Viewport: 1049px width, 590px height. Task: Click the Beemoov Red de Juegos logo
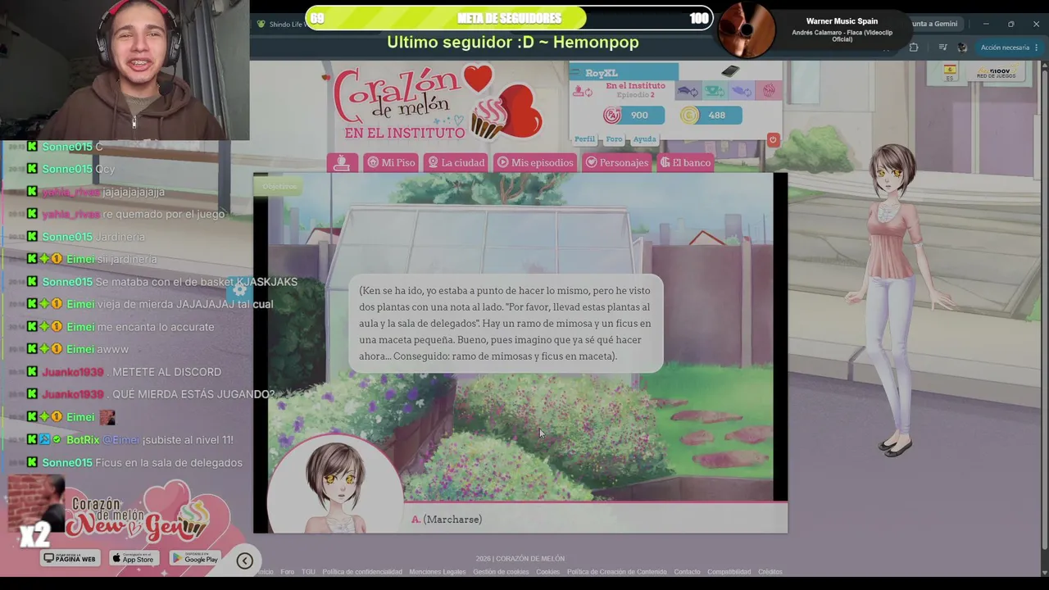996,73
